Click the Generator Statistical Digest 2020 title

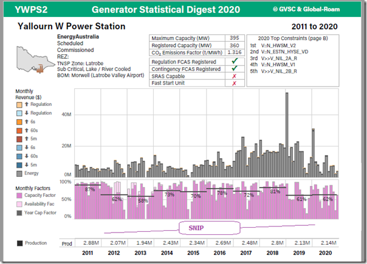[x=166, y=10]
